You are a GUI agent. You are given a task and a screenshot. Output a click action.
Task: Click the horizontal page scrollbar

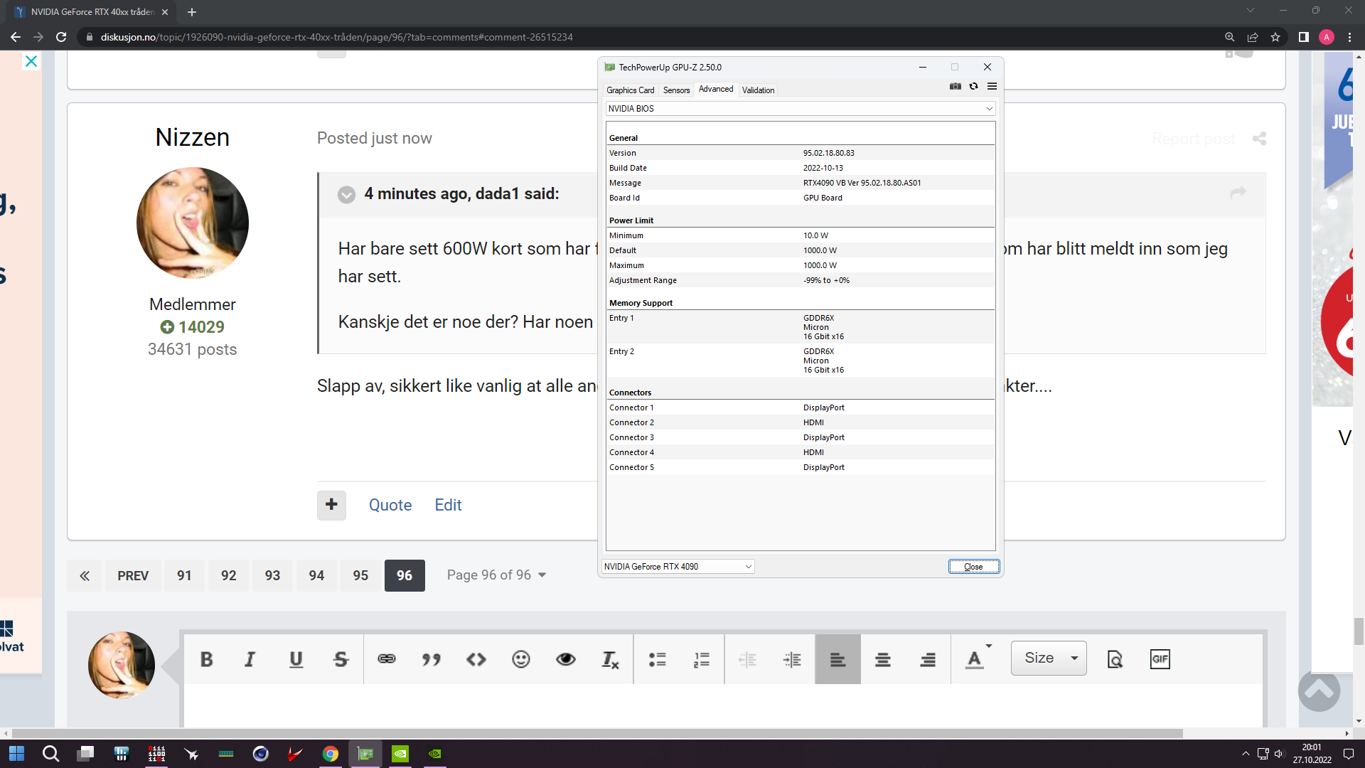[x=597, y=733]
